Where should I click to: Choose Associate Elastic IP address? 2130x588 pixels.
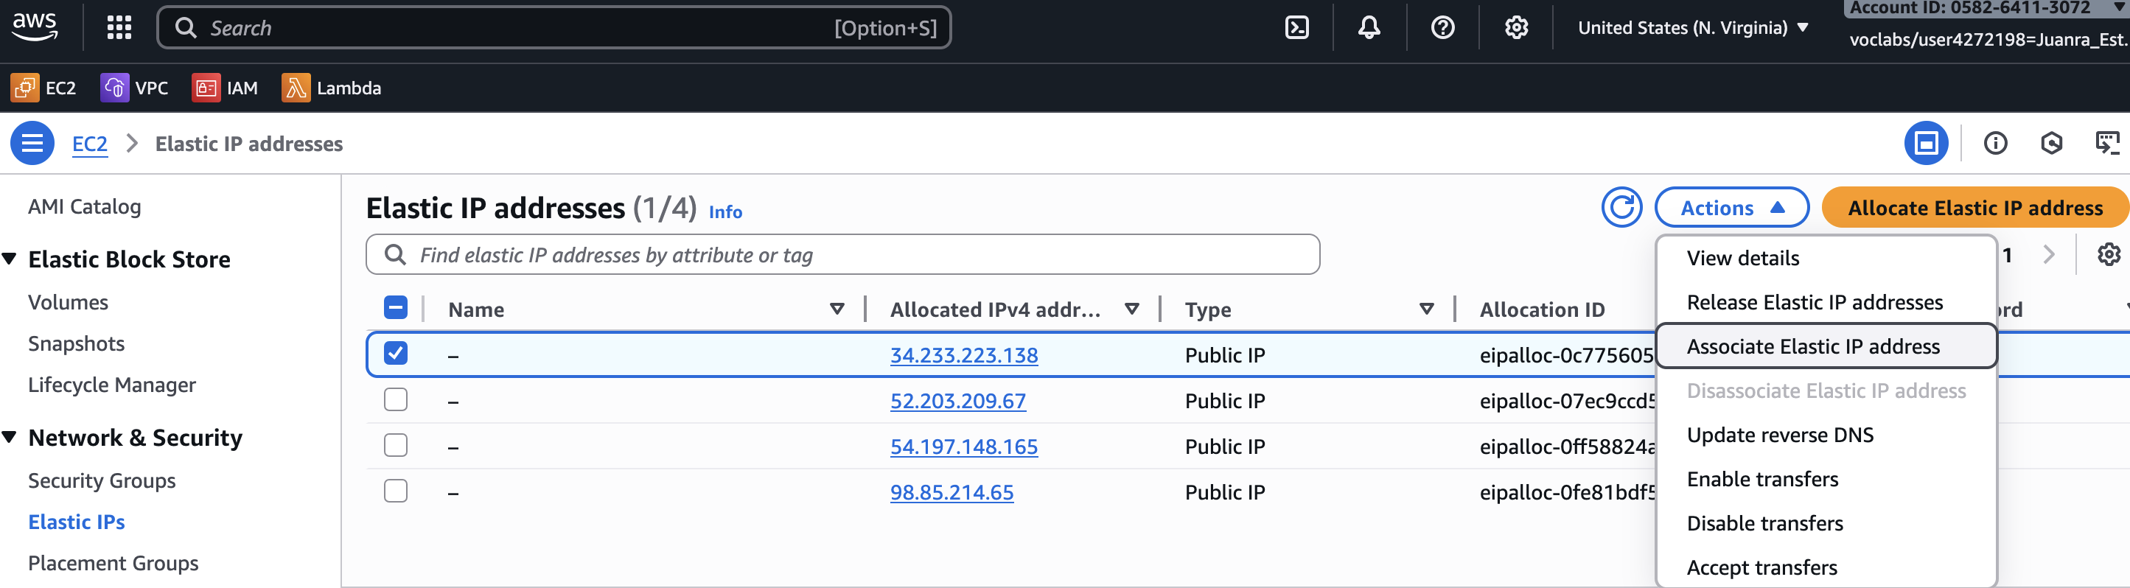(1812, 346)
